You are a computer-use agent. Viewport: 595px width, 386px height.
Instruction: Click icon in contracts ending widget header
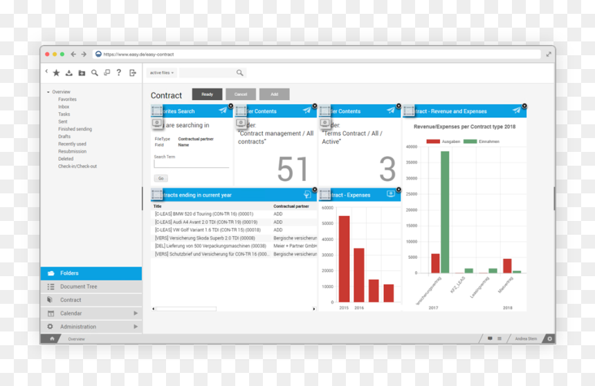coord(307,195)
